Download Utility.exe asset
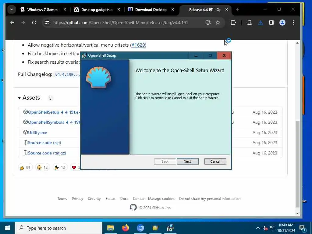The height and width of the screenshot is (234, 312). coord(37,133)
